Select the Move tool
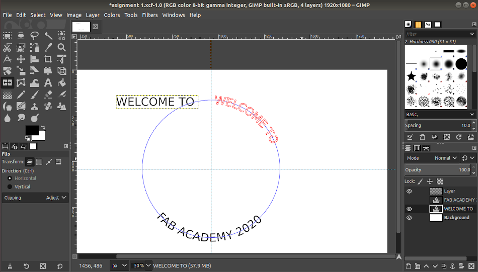The width and height of the screenshot is (478, 272). [21, 59]
